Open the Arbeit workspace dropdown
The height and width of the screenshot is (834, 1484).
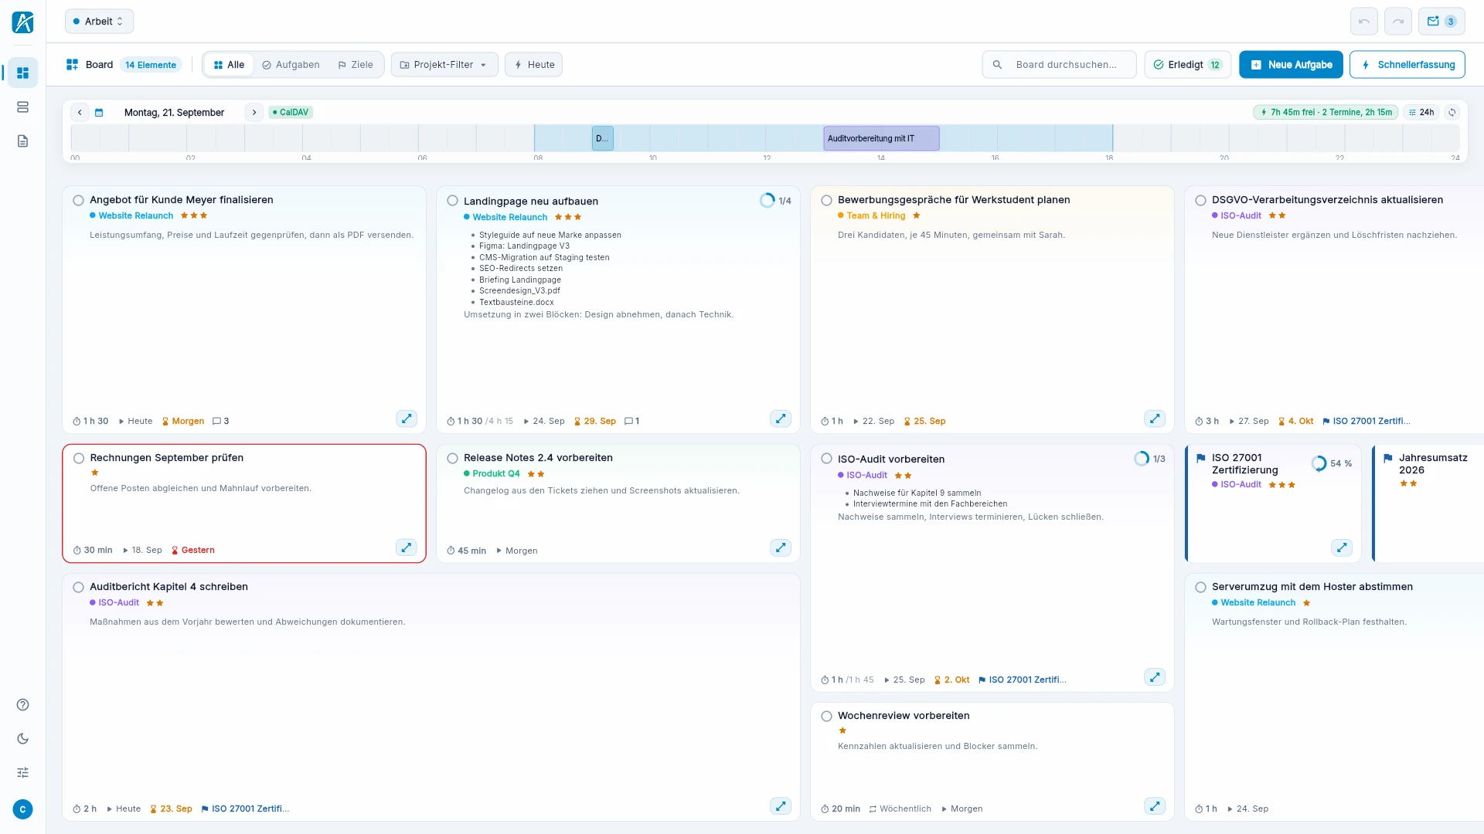coord(99,22)
